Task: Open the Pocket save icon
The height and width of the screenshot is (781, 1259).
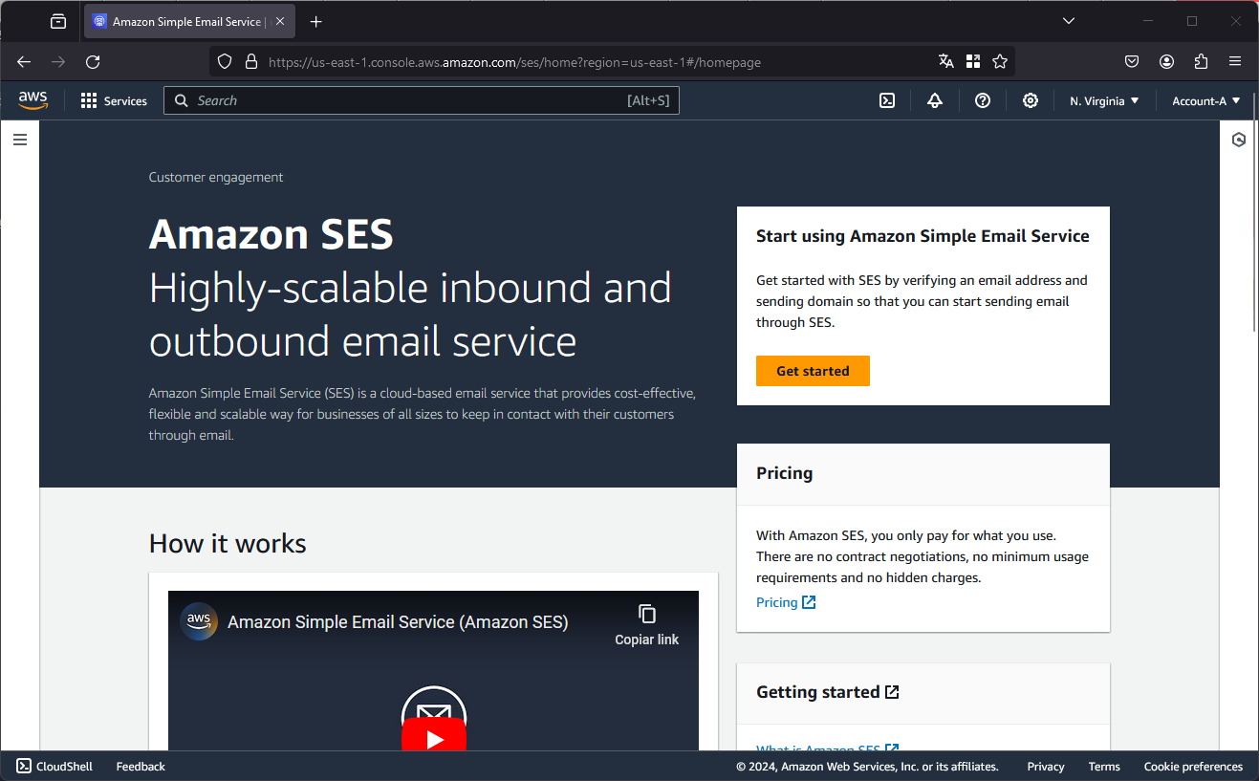Action: [x=1132, y=61]
